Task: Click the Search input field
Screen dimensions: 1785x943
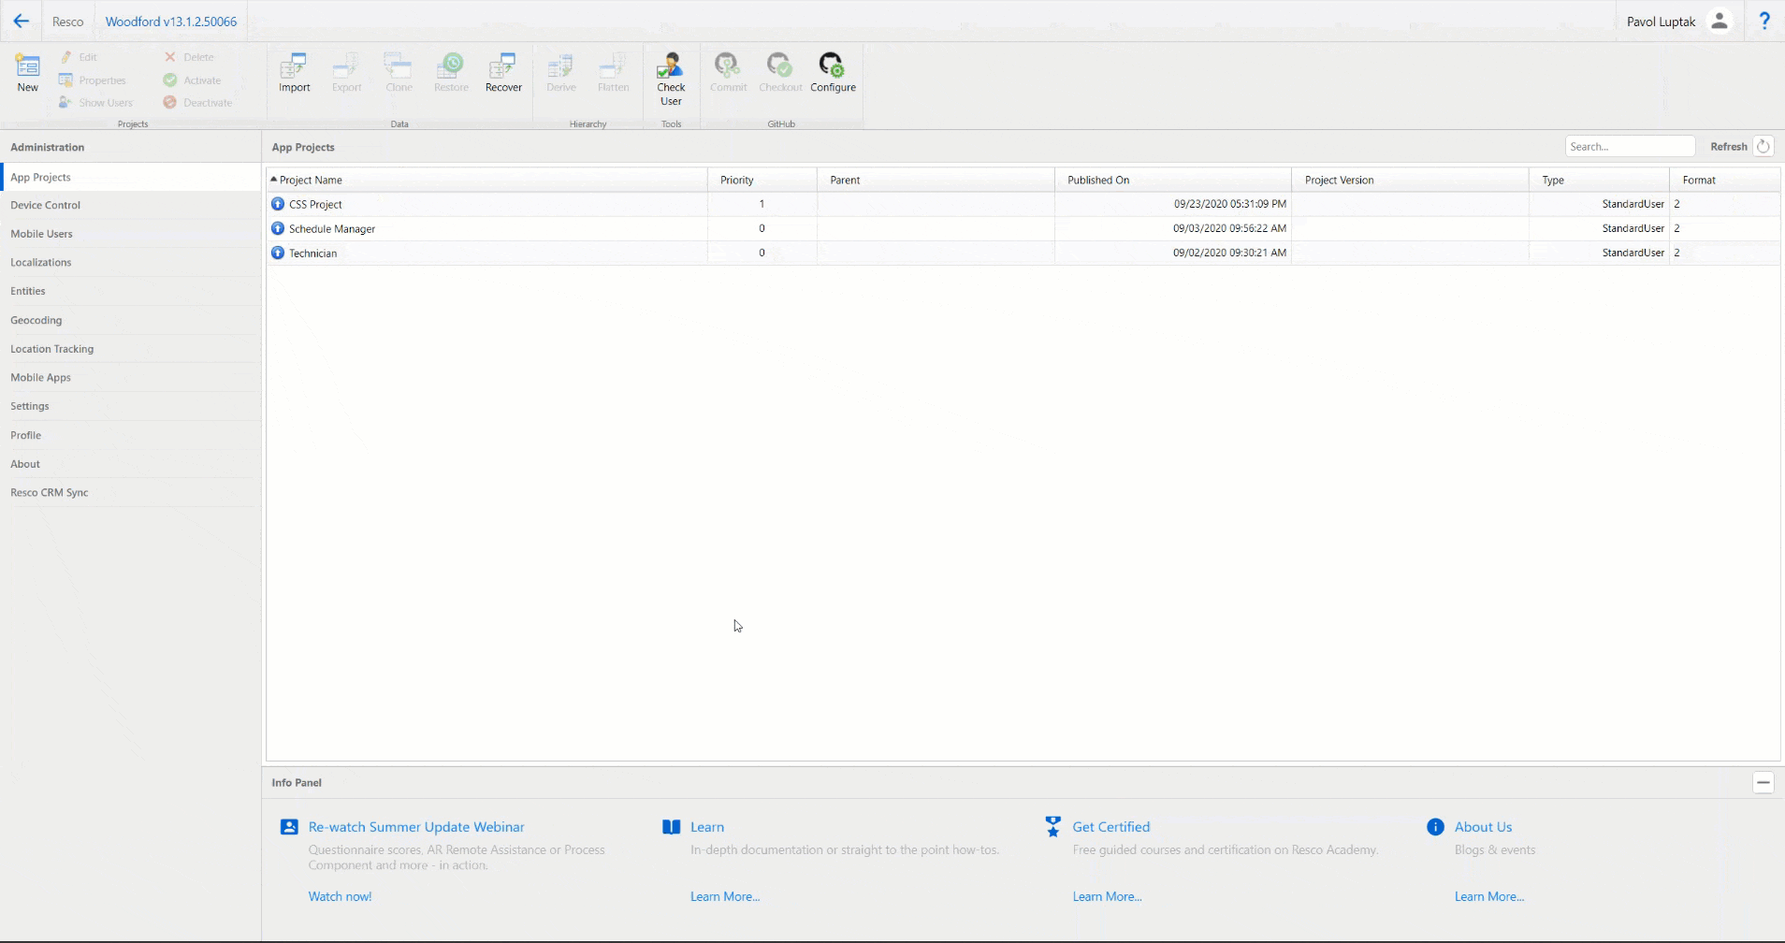Action: [1630, 146]
